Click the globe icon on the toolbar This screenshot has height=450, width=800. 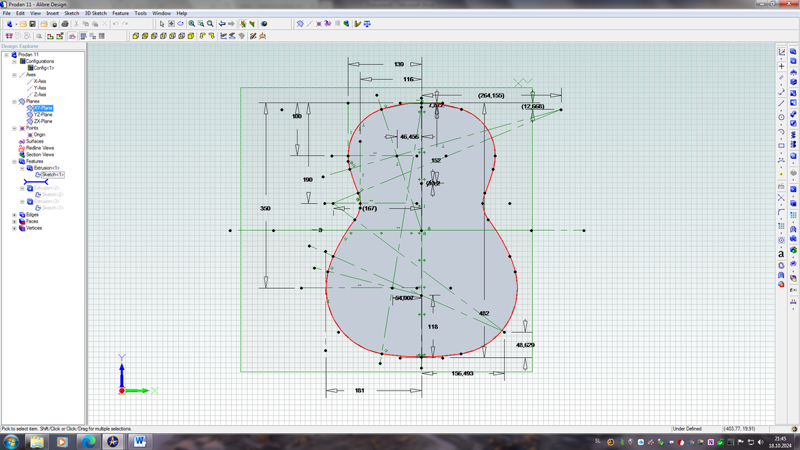click(x=265, y=24)
